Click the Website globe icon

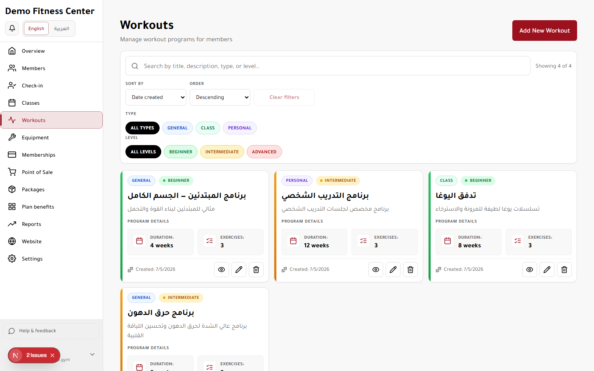click(12, 242)
